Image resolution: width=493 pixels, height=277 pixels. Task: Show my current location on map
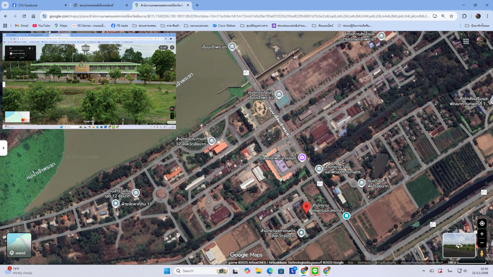click(482, 223)
